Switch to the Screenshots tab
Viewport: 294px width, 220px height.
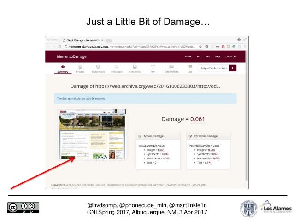point(171,69)
